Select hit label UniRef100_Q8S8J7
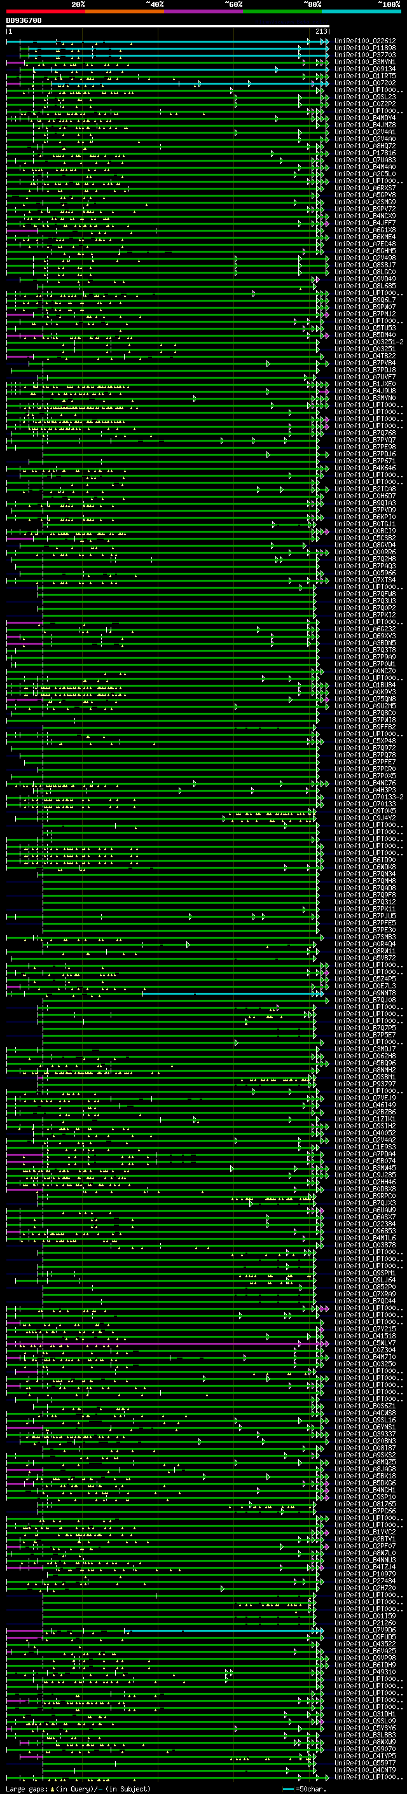Image resolution: width=407 pixels, height=1794 pixels. tap(365, 265)
